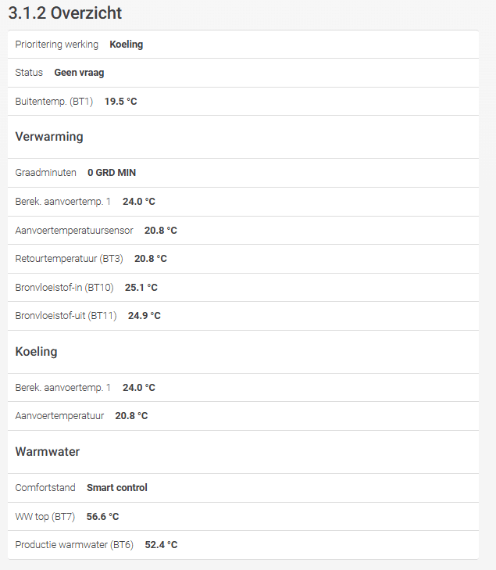Click the Verwarming section header
The width and height of the screenshot is (496, 570).
tap(49, 137)
